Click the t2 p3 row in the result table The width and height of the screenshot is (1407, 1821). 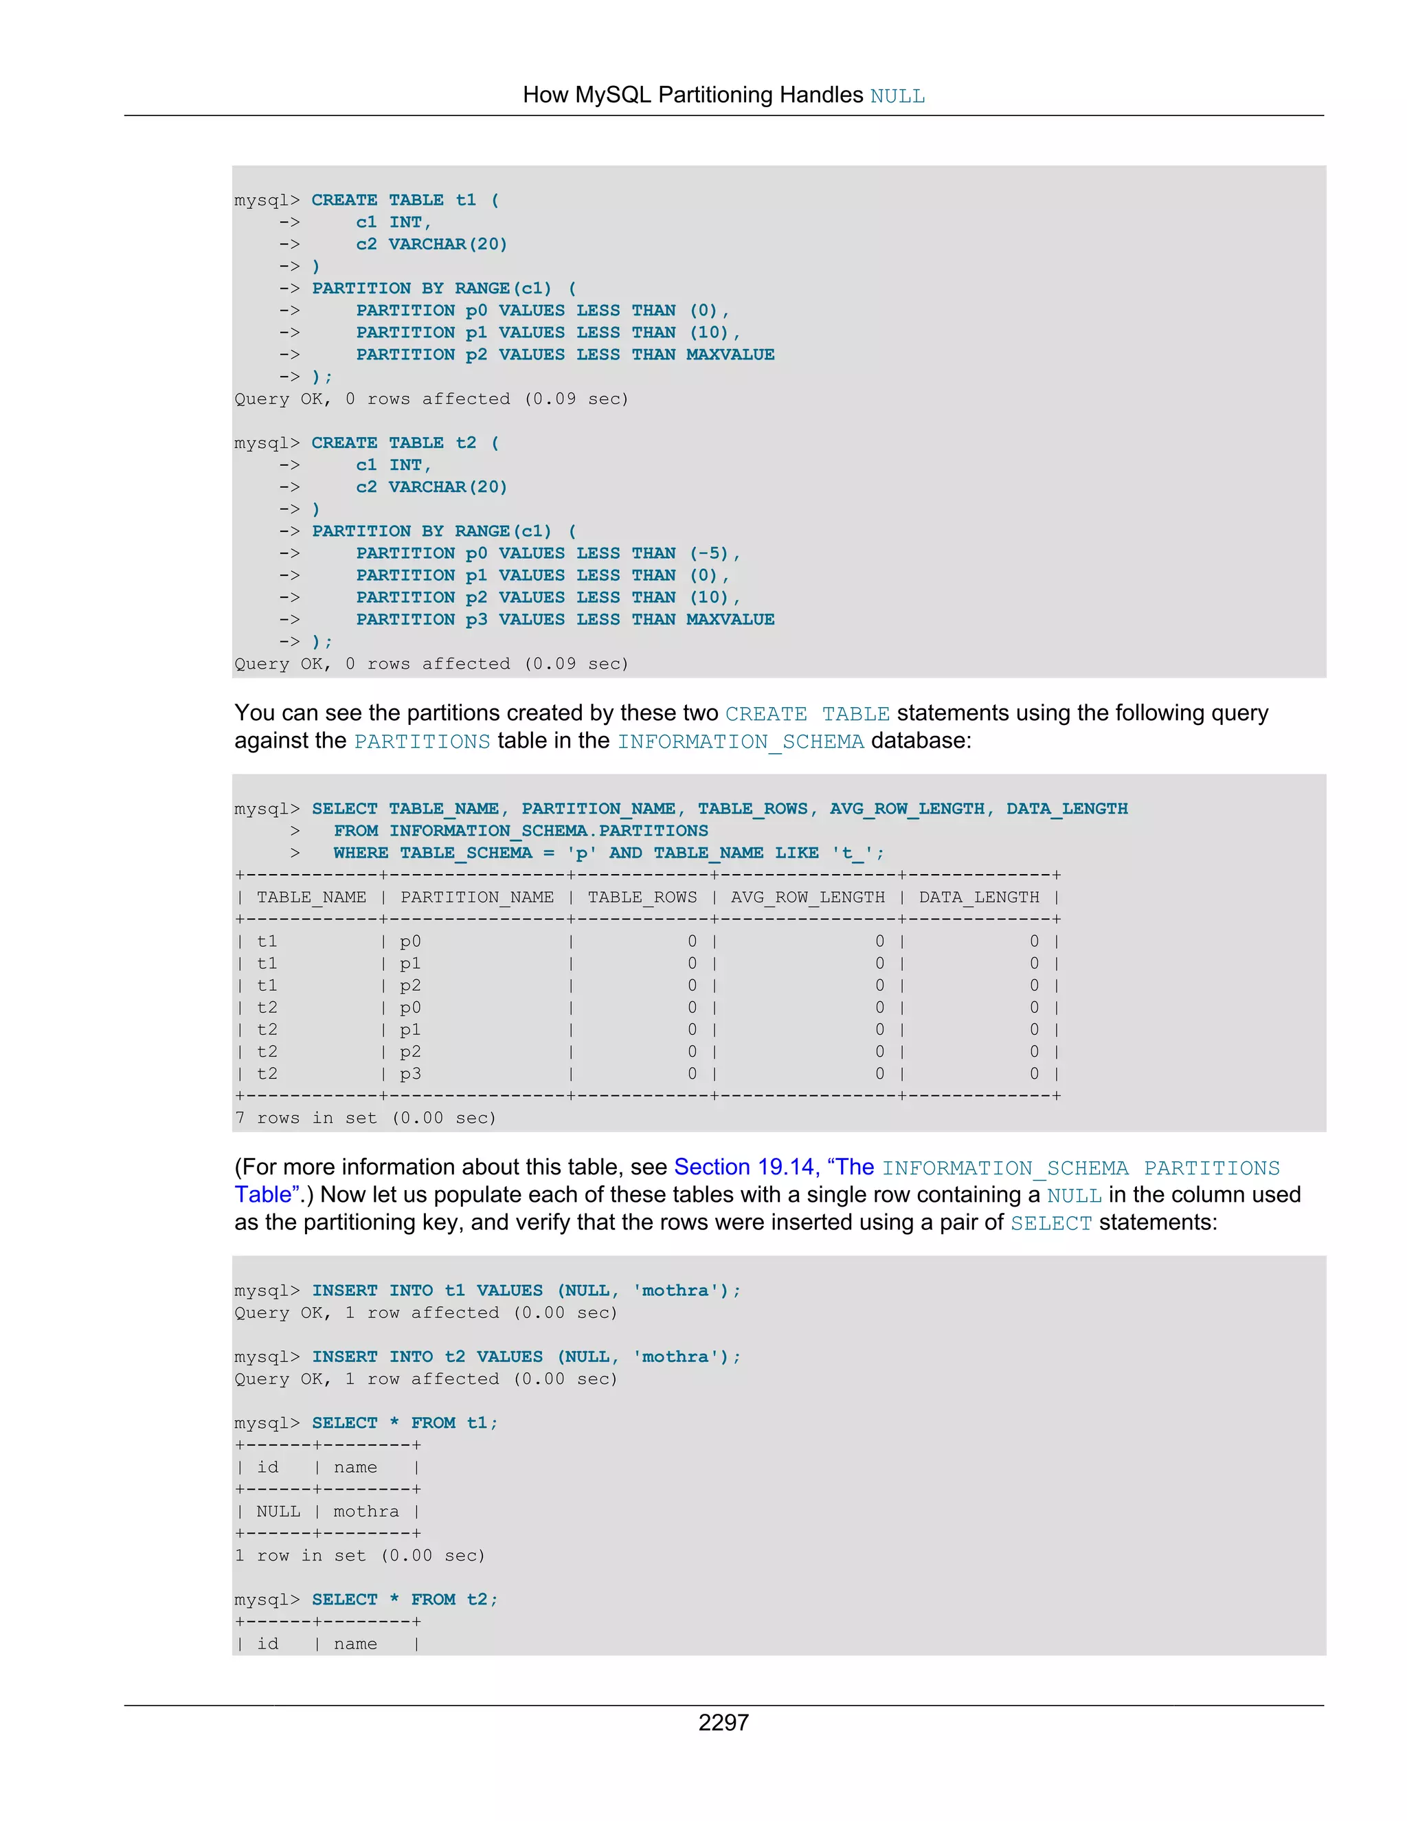648,1074
